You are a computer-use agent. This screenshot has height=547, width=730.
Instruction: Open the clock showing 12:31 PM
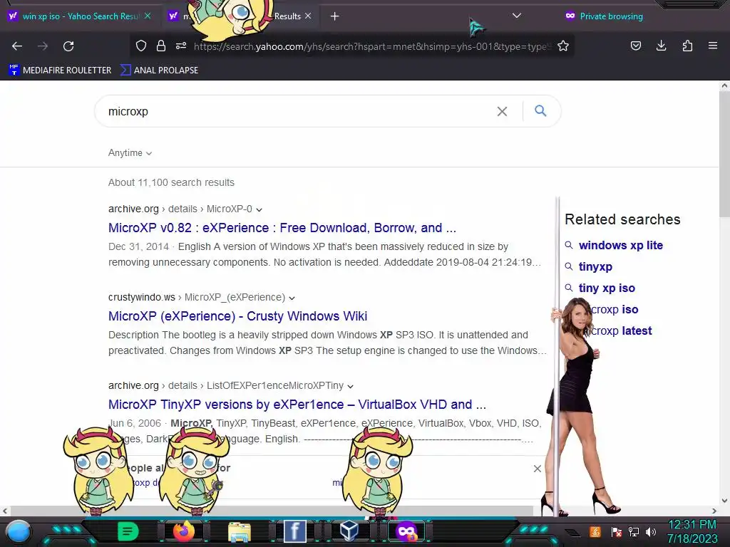coord(692,531)
